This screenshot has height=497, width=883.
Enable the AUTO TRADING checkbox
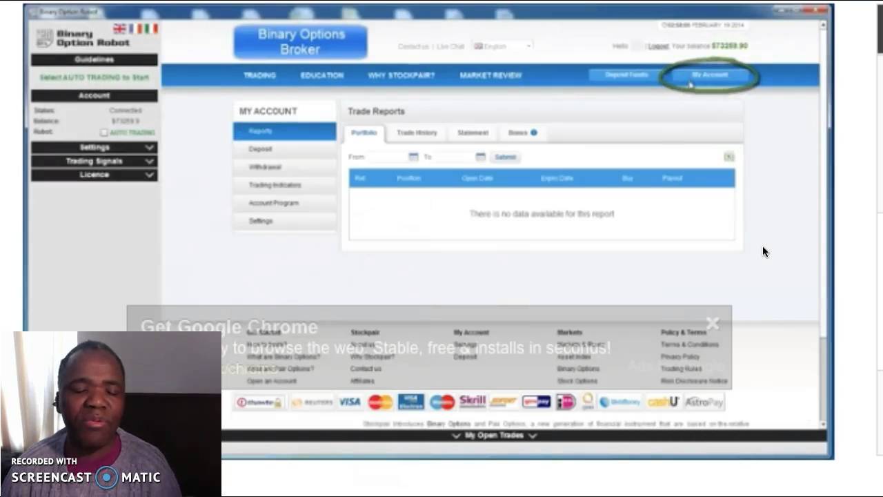(x=104, y=133)
